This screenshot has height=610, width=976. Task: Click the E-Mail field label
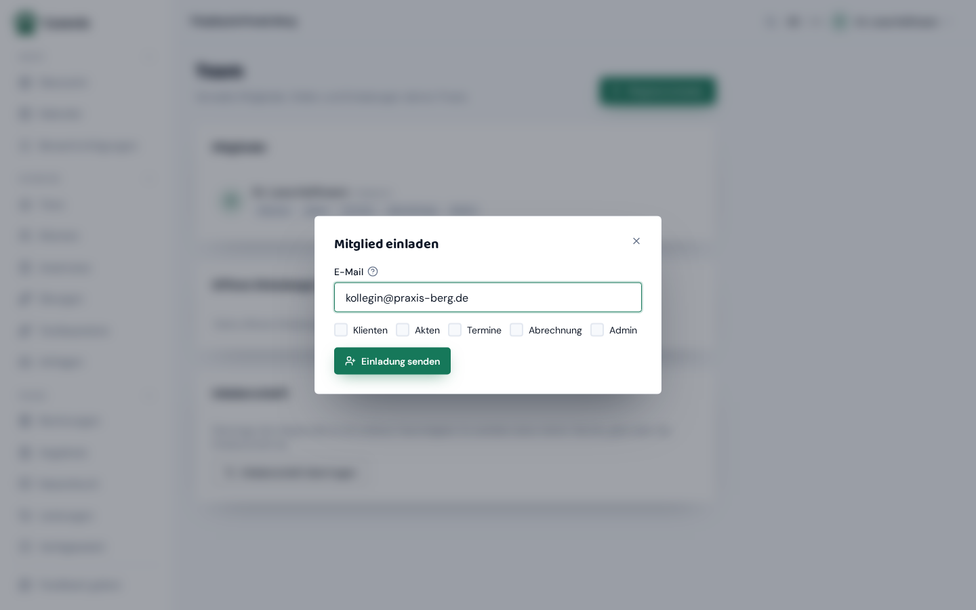(x=349, y=272)
